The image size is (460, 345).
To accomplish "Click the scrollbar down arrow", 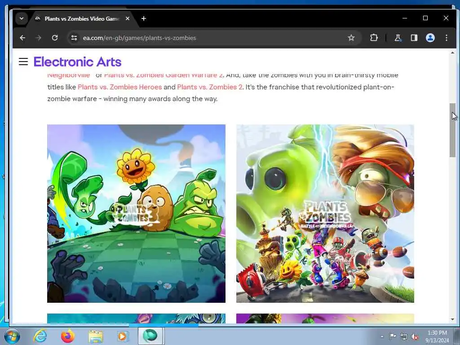I will tap(453, 319).
